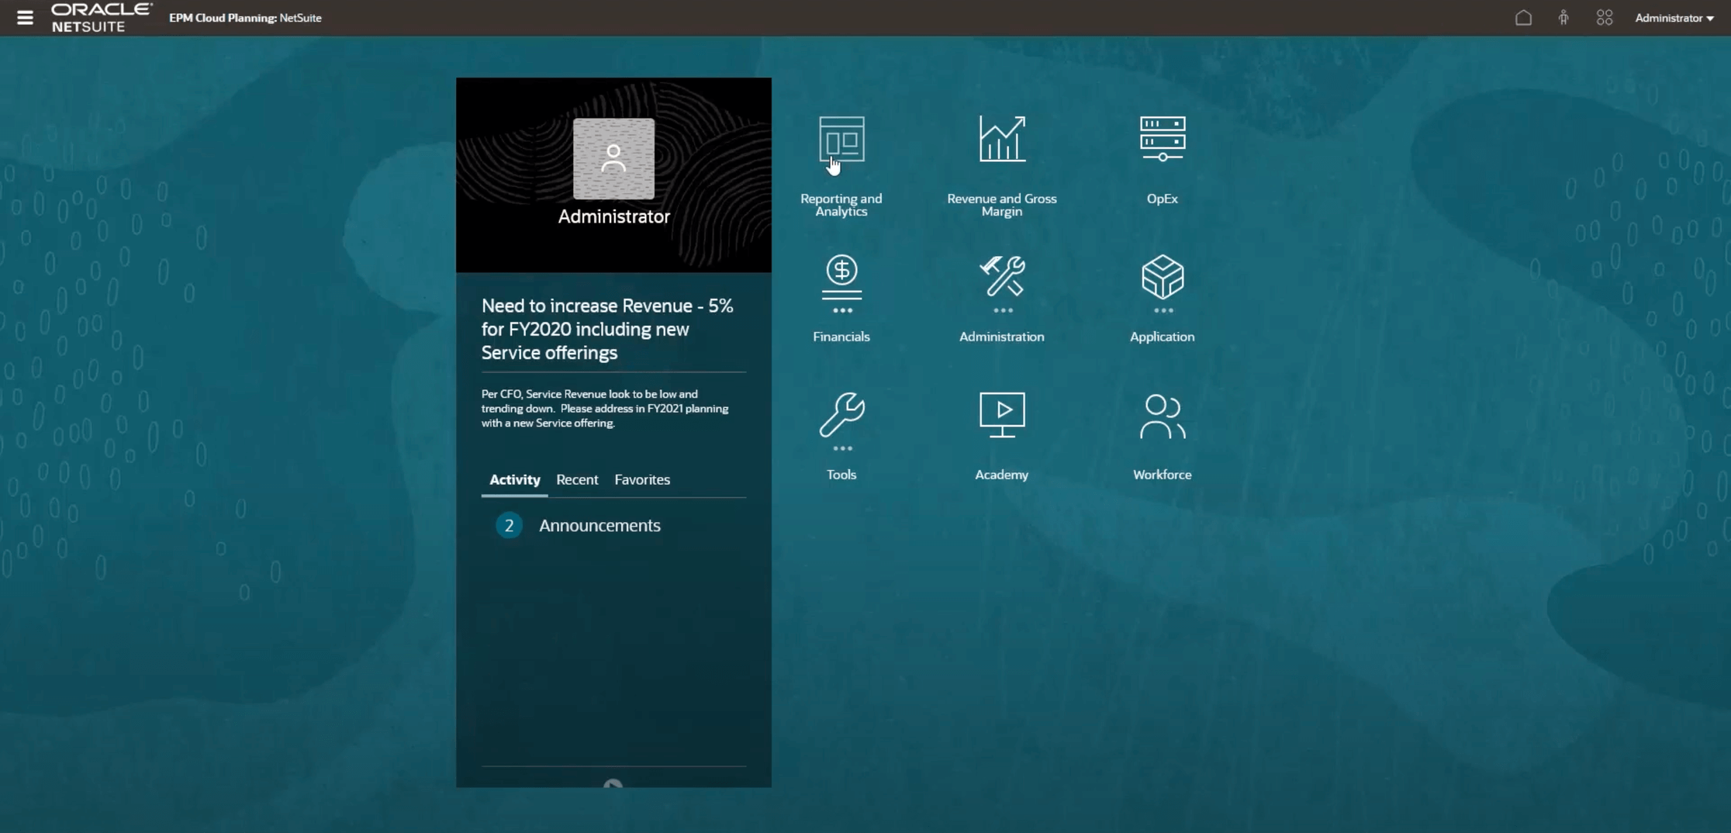1731x833 pixels.
Task: Click the Home icon in header
Action: [x=1523, y=18]
